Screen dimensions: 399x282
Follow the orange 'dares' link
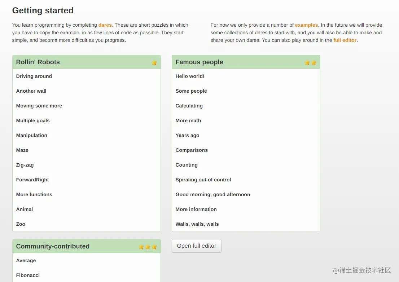point(105,25)
